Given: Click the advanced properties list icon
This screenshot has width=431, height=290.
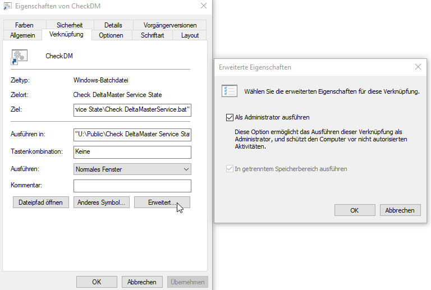Looking at the screenshot, I should coord(229,91).
